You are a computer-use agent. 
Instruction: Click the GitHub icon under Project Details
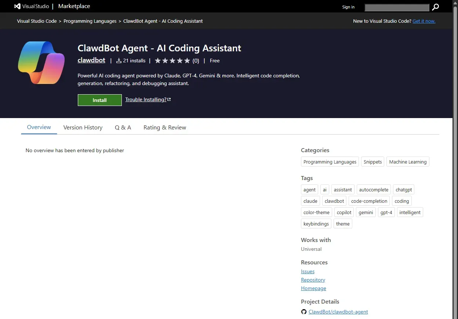point(304,312)
